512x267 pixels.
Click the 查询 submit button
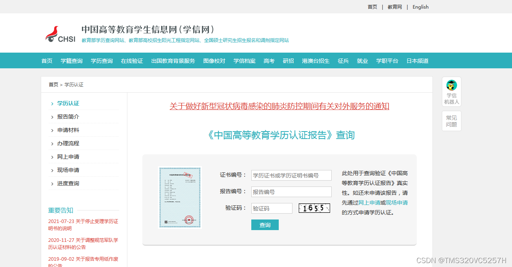pyautogui.click(x=265, y=225)
